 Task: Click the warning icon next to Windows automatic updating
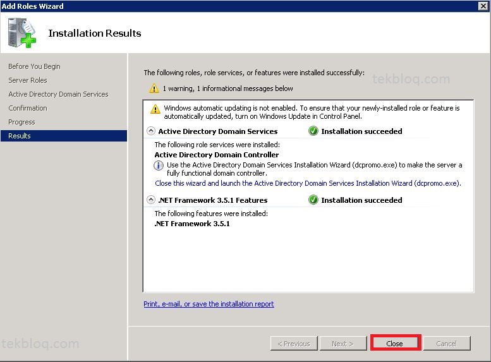(x=155, y=109)
